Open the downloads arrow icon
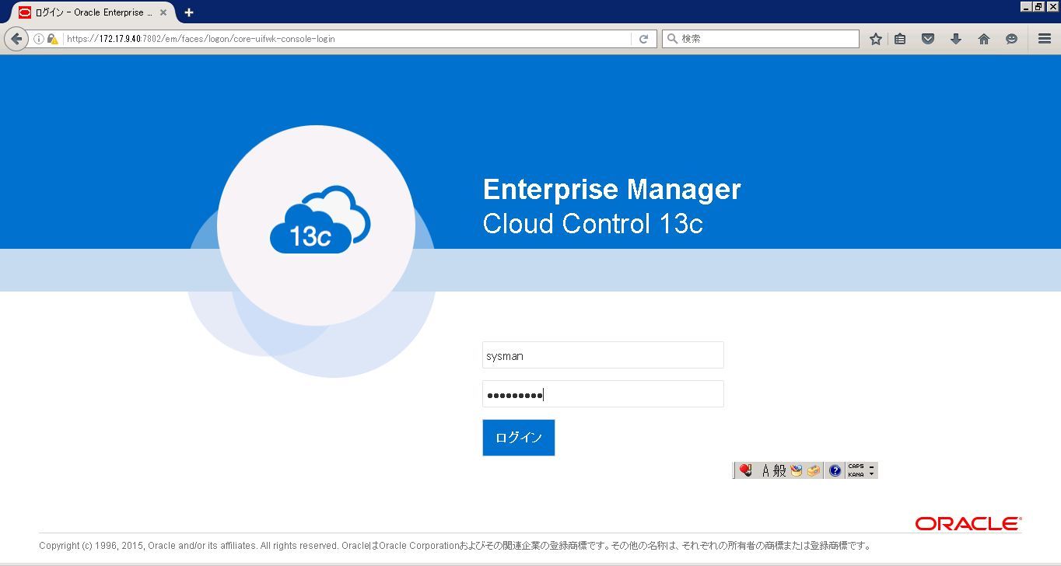The width and height of the screenshot is (1061, 566). click(x=956, y=39)
